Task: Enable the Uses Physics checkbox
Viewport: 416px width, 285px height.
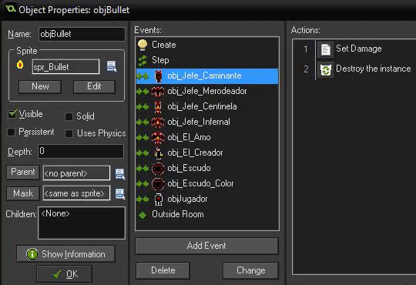Action: pyautogui.click(x=69, y=133)
